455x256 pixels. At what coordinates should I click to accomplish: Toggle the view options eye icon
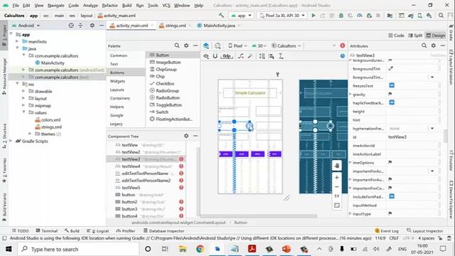206,56
